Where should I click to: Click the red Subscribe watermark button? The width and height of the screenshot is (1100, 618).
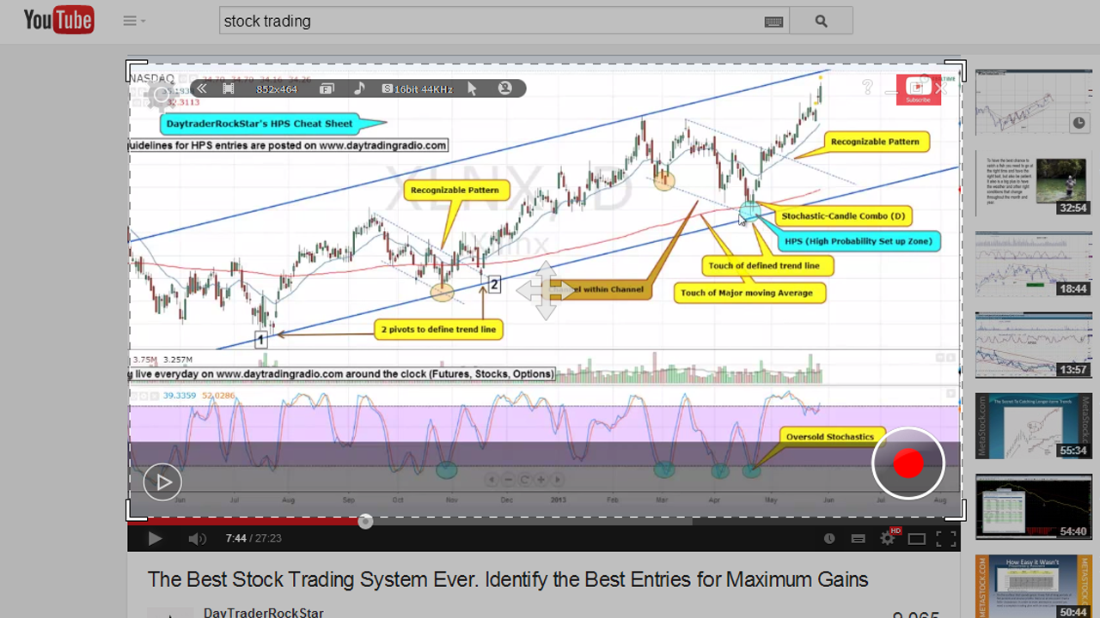pos(918,90)
